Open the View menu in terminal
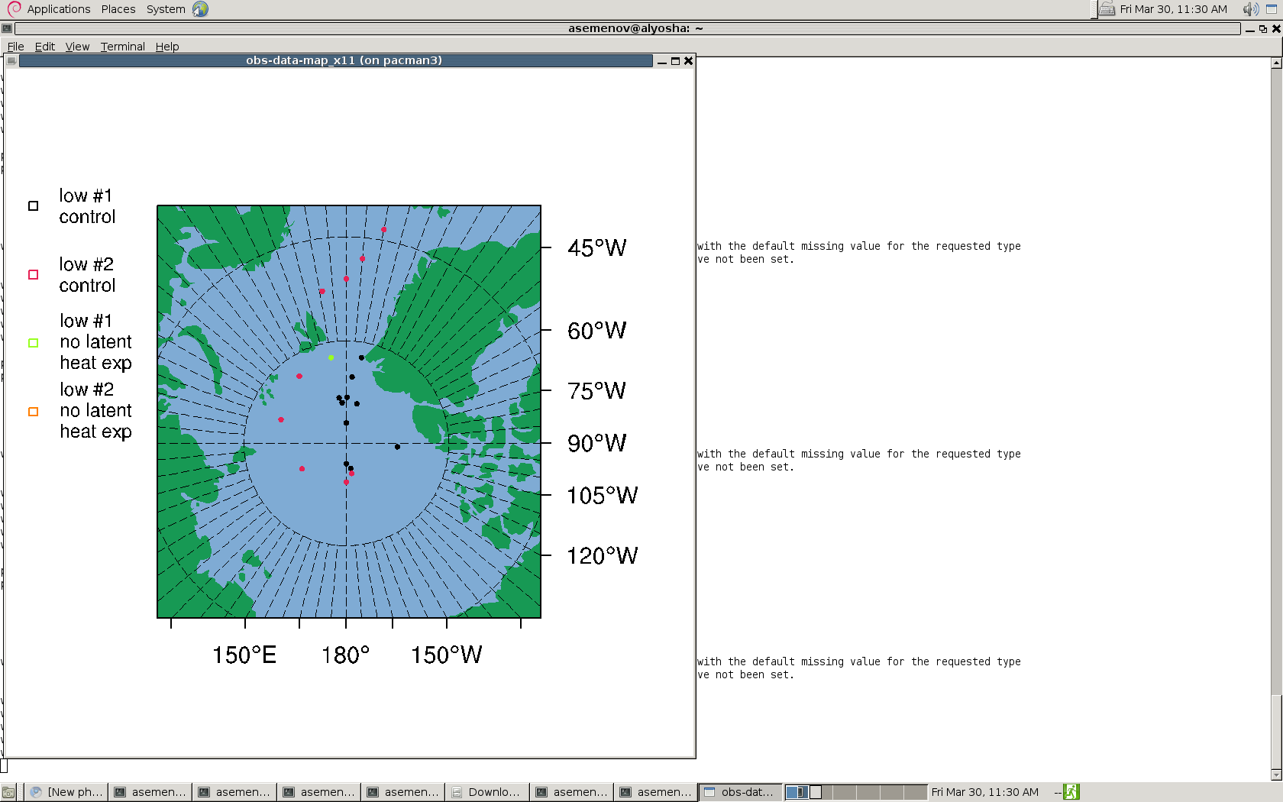 pos(77,47)
